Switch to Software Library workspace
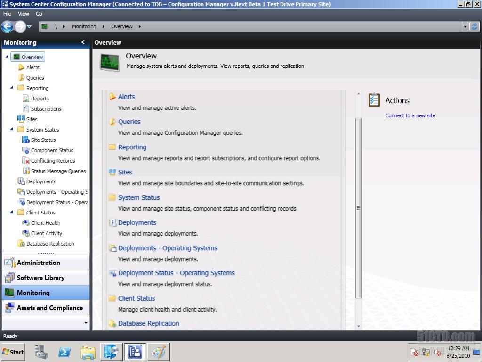482x362 pixels. click(46, 278)
